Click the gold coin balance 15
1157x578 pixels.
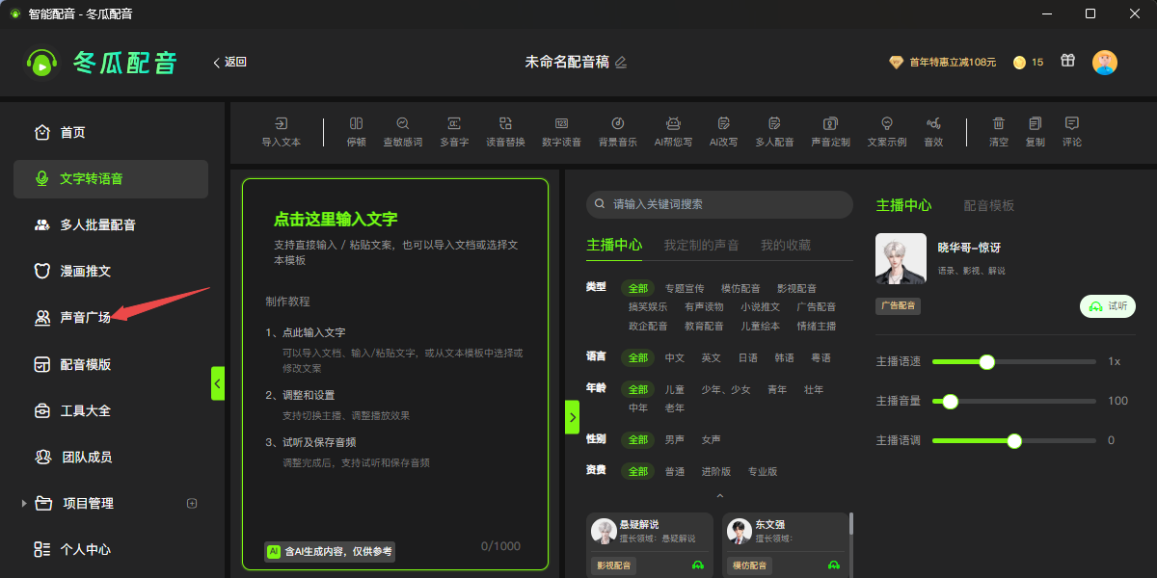1028,62
